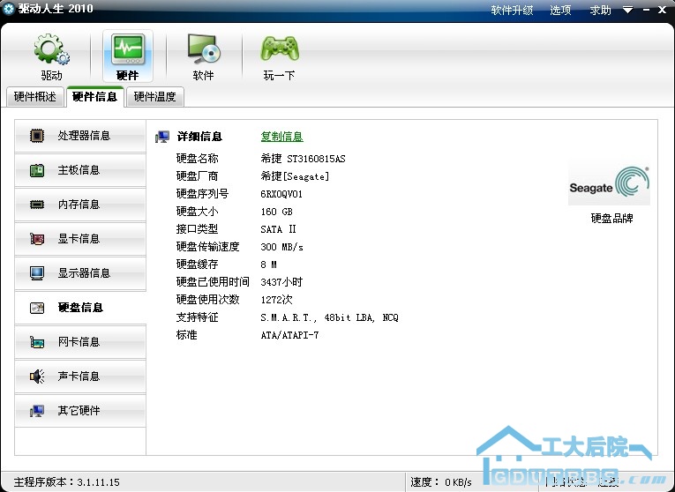Image resolution: width=675 pixels, height=492 pixels.
Task: Click the 显卡信息 graphics card icon
Action: (x=37, y=239)
